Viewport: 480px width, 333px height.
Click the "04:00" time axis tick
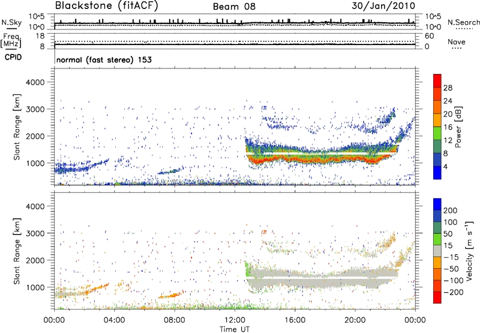114,320
